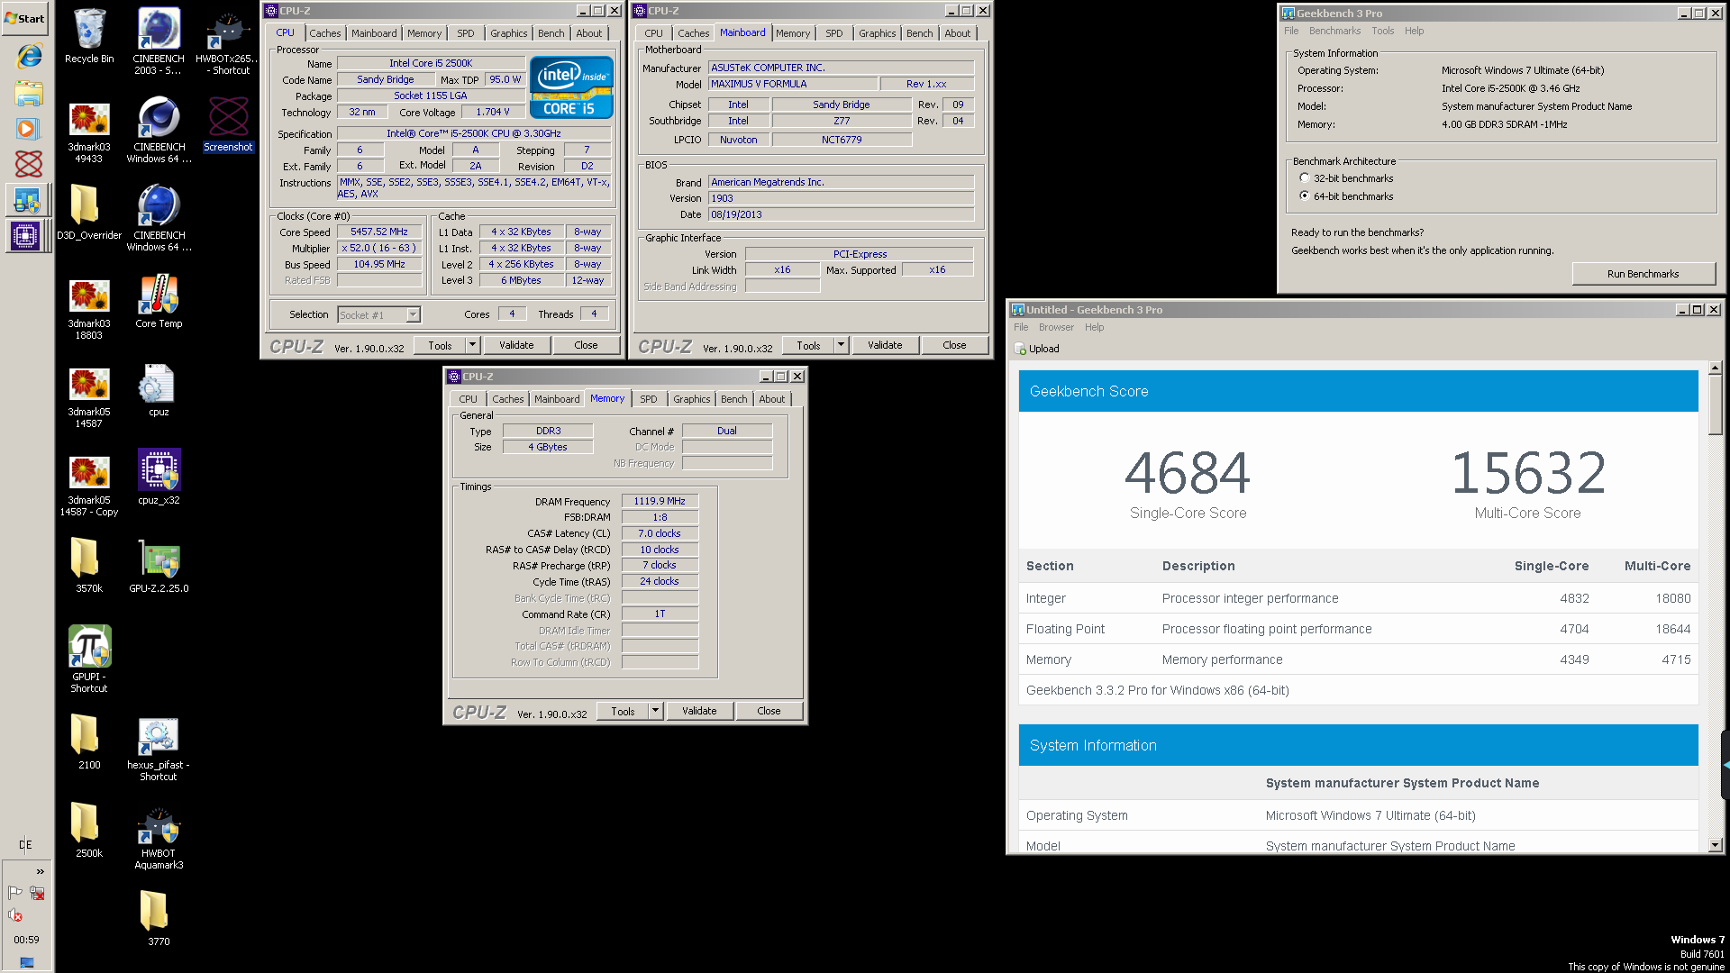Click Close in CPU-Z CPU window
Screen dimensions: 1730x973
[586, 345]
